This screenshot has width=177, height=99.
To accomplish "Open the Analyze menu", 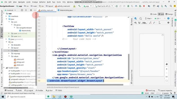I will tap(35, 2).
